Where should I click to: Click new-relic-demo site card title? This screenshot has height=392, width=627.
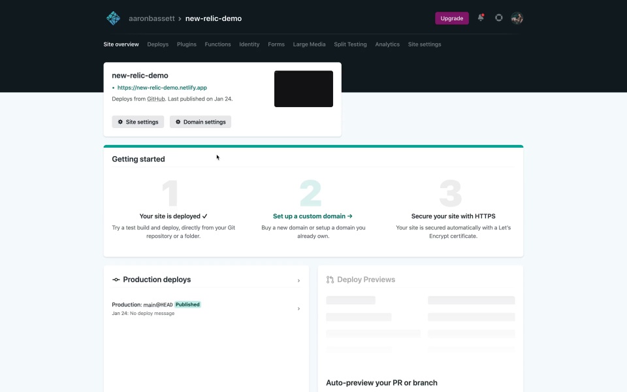140,76
